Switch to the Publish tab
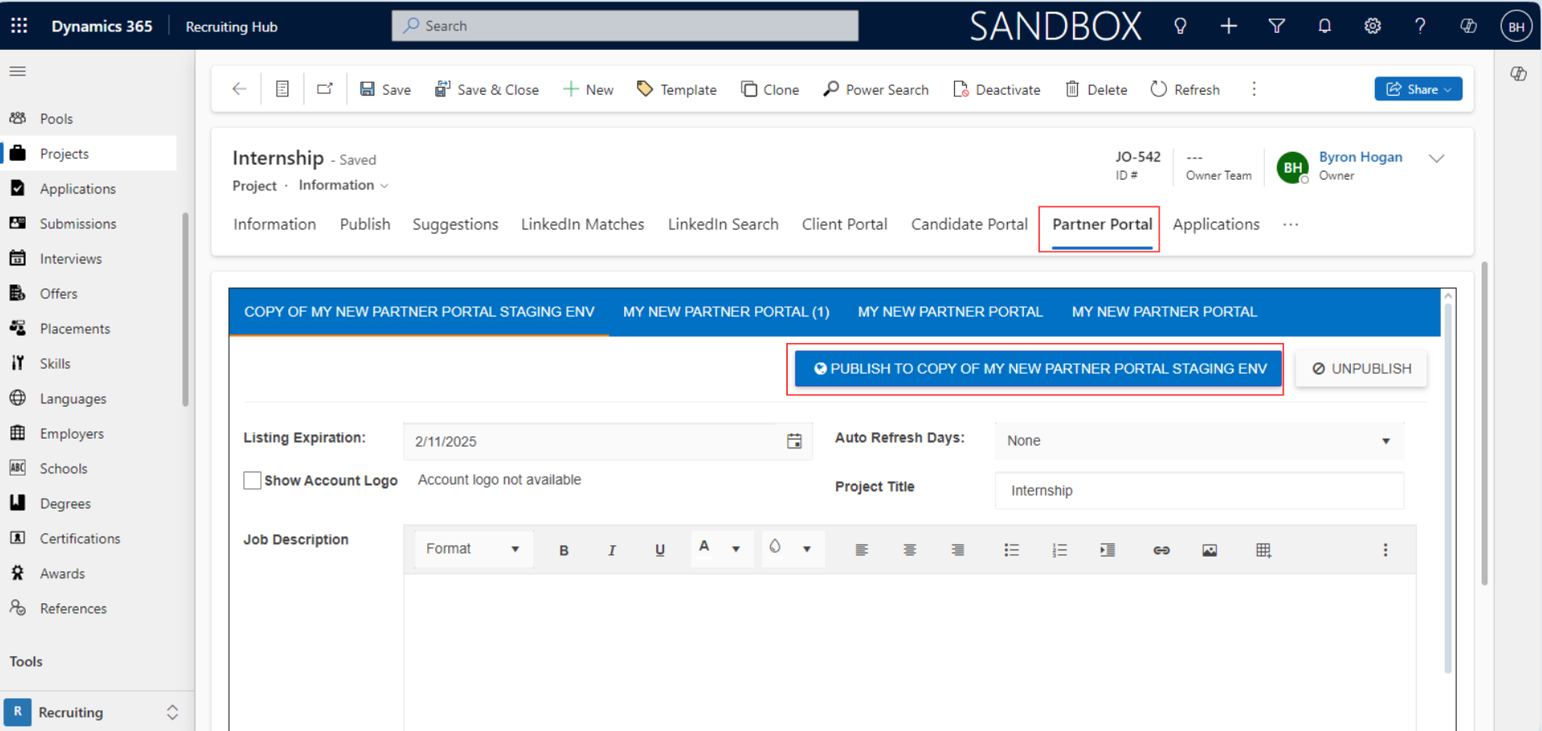Viewport: 1542px width, 731px height. tap(365, 225)
